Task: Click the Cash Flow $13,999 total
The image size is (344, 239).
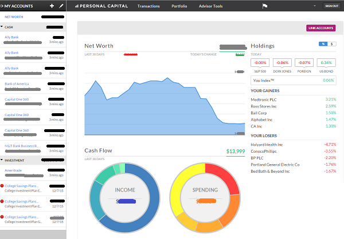Action: click(x=236, y=152)
